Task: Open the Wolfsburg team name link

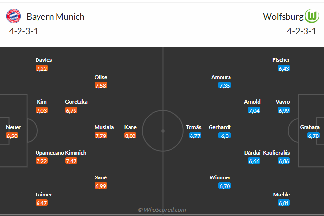Action: coord(283,17)
